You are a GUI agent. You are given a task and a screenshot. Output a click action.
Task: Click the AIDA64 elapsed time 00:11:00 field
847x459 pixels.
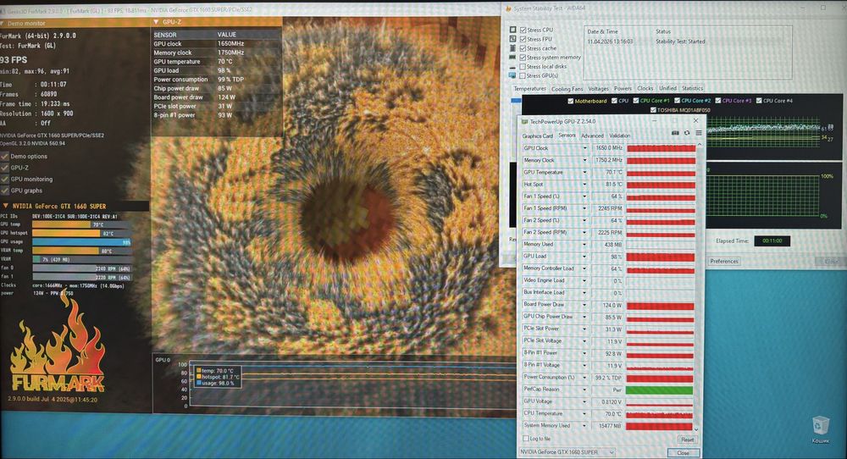point(772,241)
